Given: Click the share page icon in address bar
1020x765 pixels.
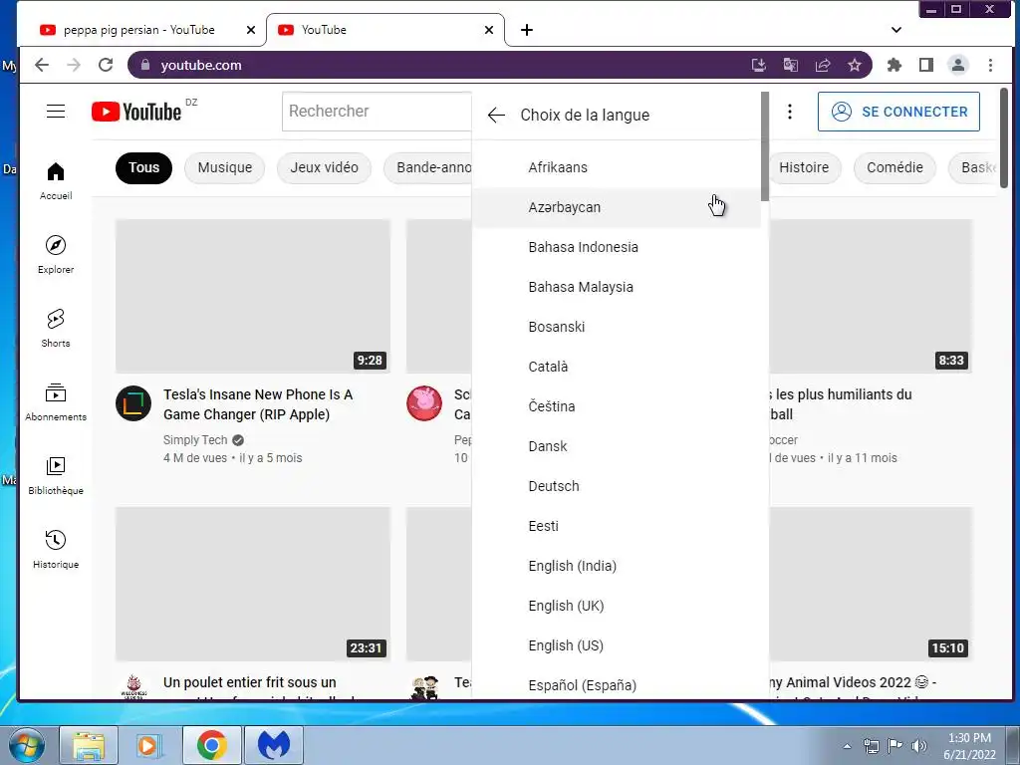Looking at the screenshot, I should [x=823, y=65].
